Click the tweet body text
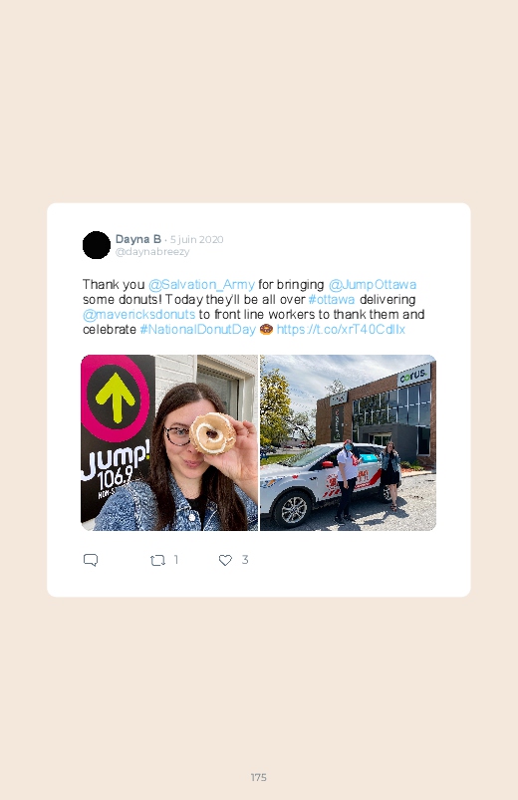Viewport: 518px width, 800px height. point(254,307)
